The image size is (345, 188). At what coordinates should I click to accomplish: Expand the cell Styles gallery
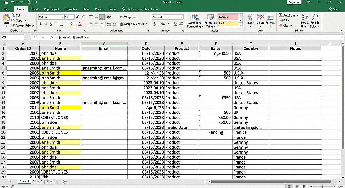241,25
